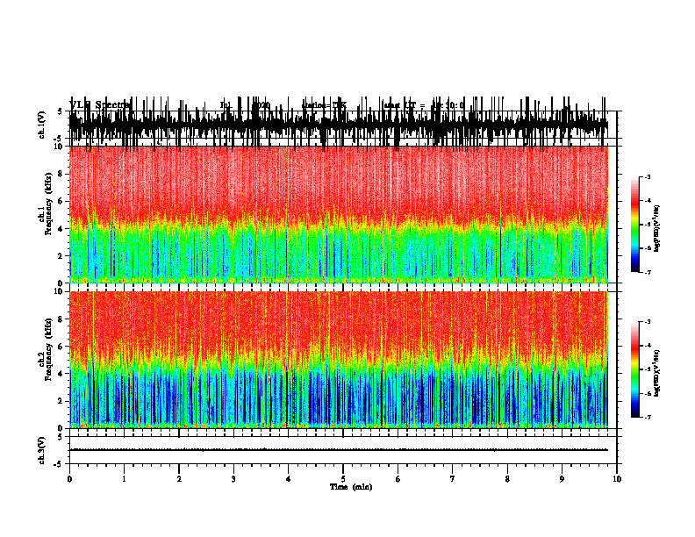This screenshot has width=695, height=537.
Task: Click the '6' kHz tick of ch.1 spectrogram
Action: (61, 201)
